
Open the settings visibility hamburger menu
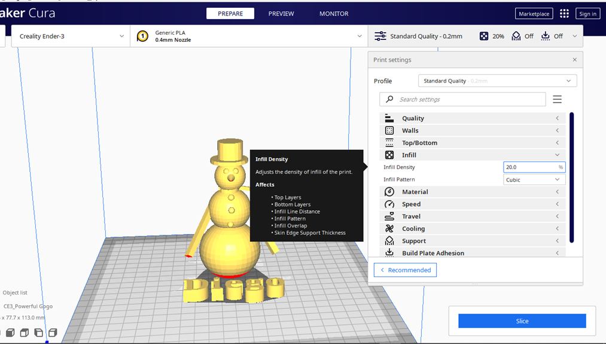(x=557, y=99)
